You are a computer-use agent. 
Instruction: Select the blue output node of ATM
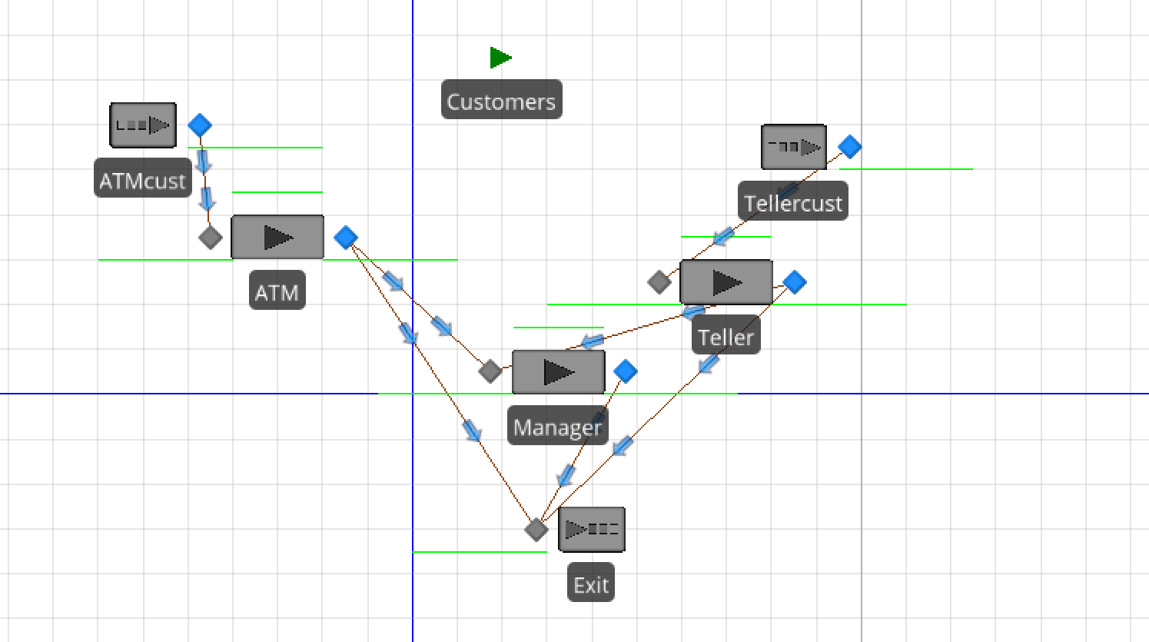[x=346, y=238]
